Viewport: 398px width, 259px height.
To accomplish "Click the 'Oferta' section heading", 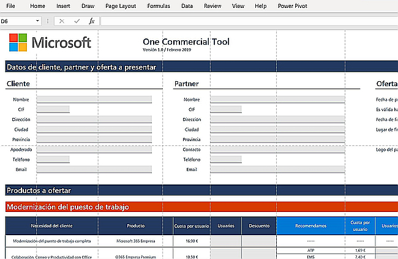I will click(387, 84).
